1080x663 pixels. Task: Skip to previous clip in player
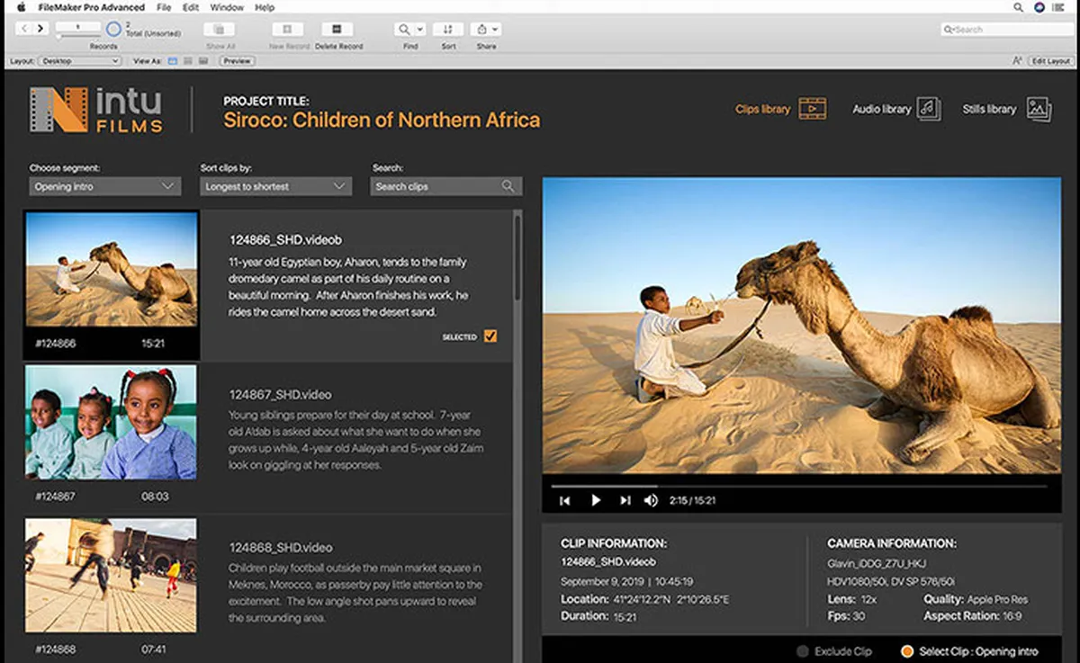pos(564,500)
